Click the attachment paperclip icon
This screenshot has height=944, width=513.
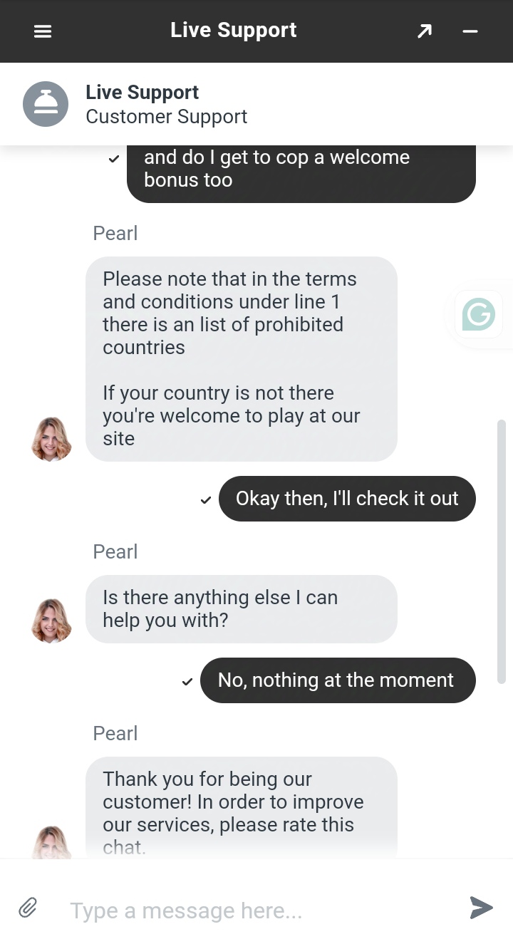click(x=27, y=908)
